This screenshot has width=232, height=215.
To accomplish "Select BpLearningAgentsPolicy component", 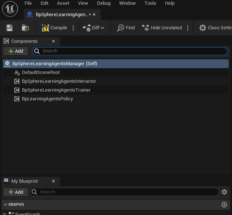I will click(x=116, y=99).
